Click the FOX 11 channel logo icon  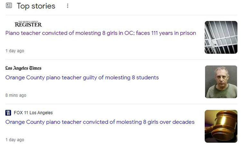click(x=8, y=113)
